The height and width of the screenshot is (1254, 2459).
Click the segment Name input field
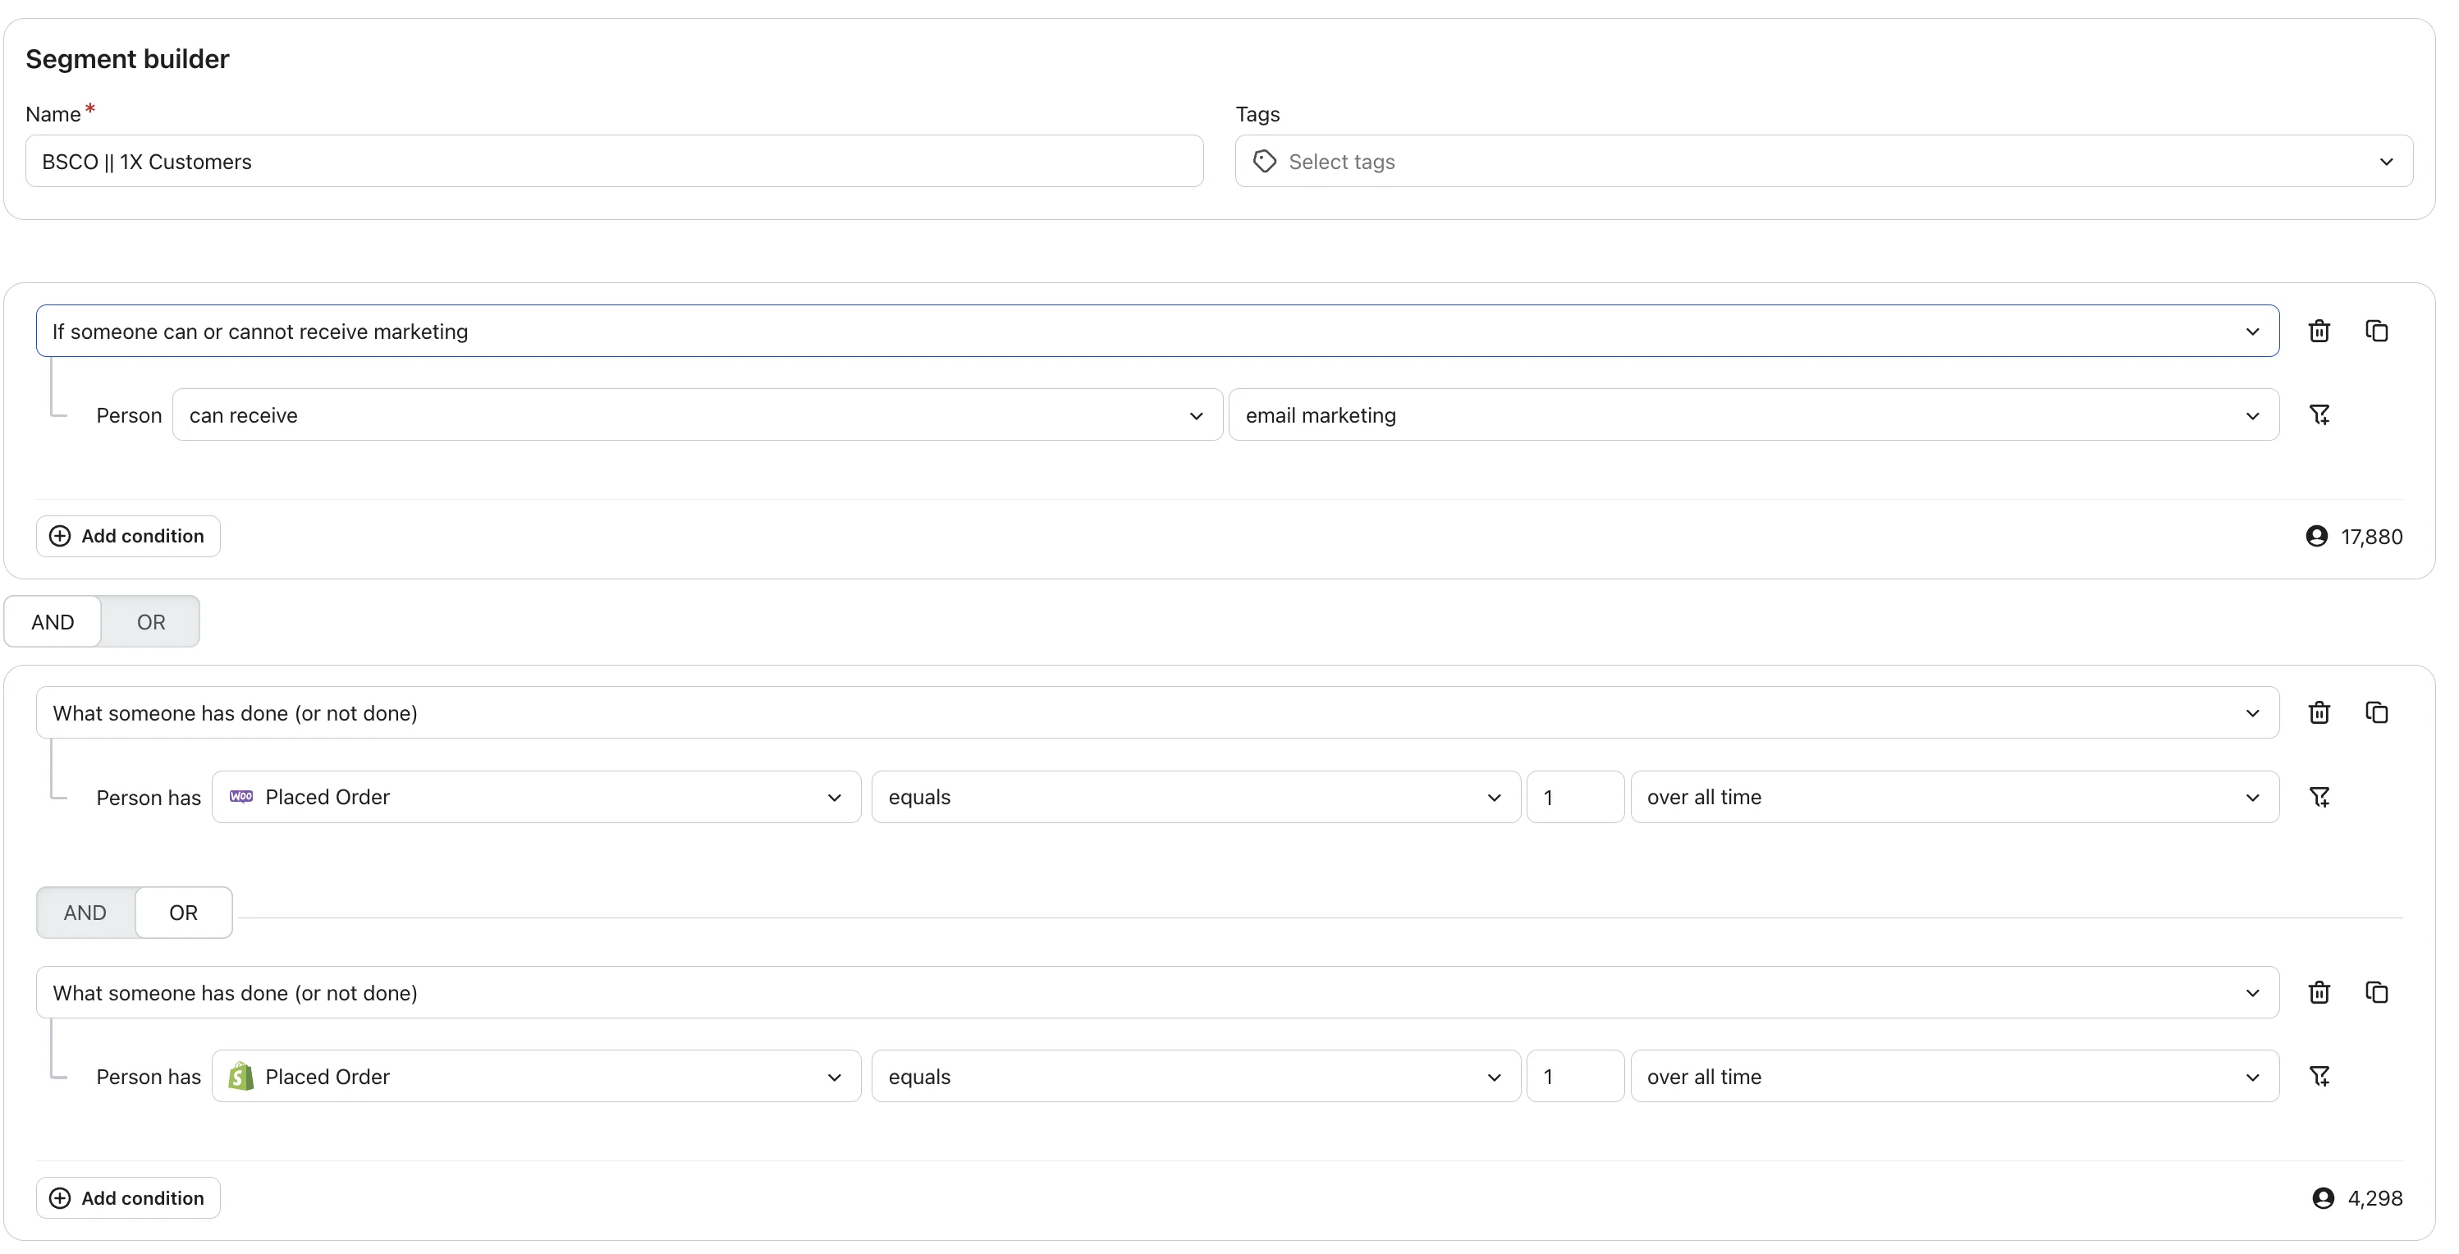614,162
